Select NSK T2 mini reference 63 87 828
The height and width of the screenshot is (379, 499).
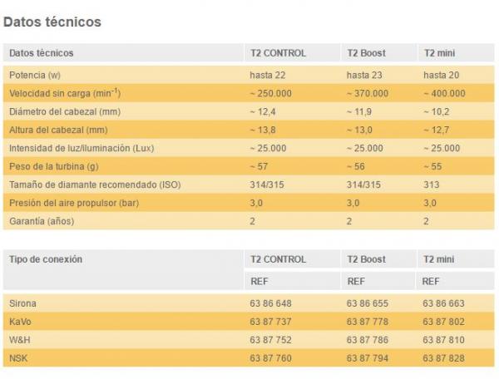(443, 358)
